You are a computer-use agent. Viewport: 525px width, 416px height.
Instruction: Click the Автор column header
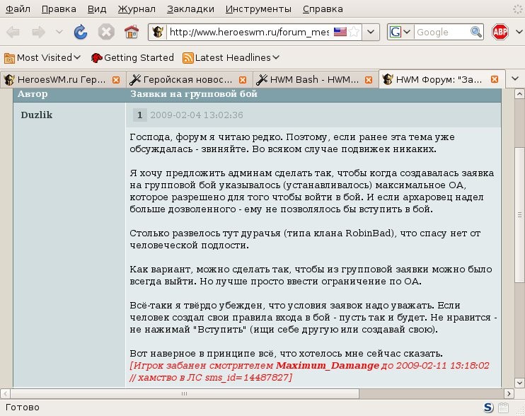[33, 94]
